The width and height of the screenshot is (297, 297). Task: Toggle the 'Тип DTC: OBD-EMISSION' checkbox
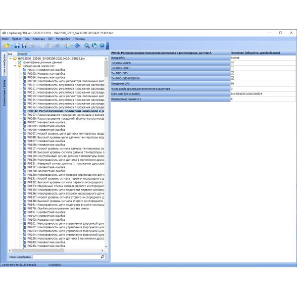[x=232, y=78]
